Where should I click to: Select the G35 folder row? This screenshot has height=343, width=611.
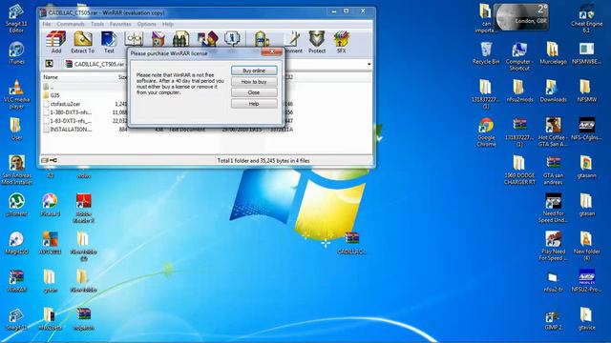tap(55, 95)
